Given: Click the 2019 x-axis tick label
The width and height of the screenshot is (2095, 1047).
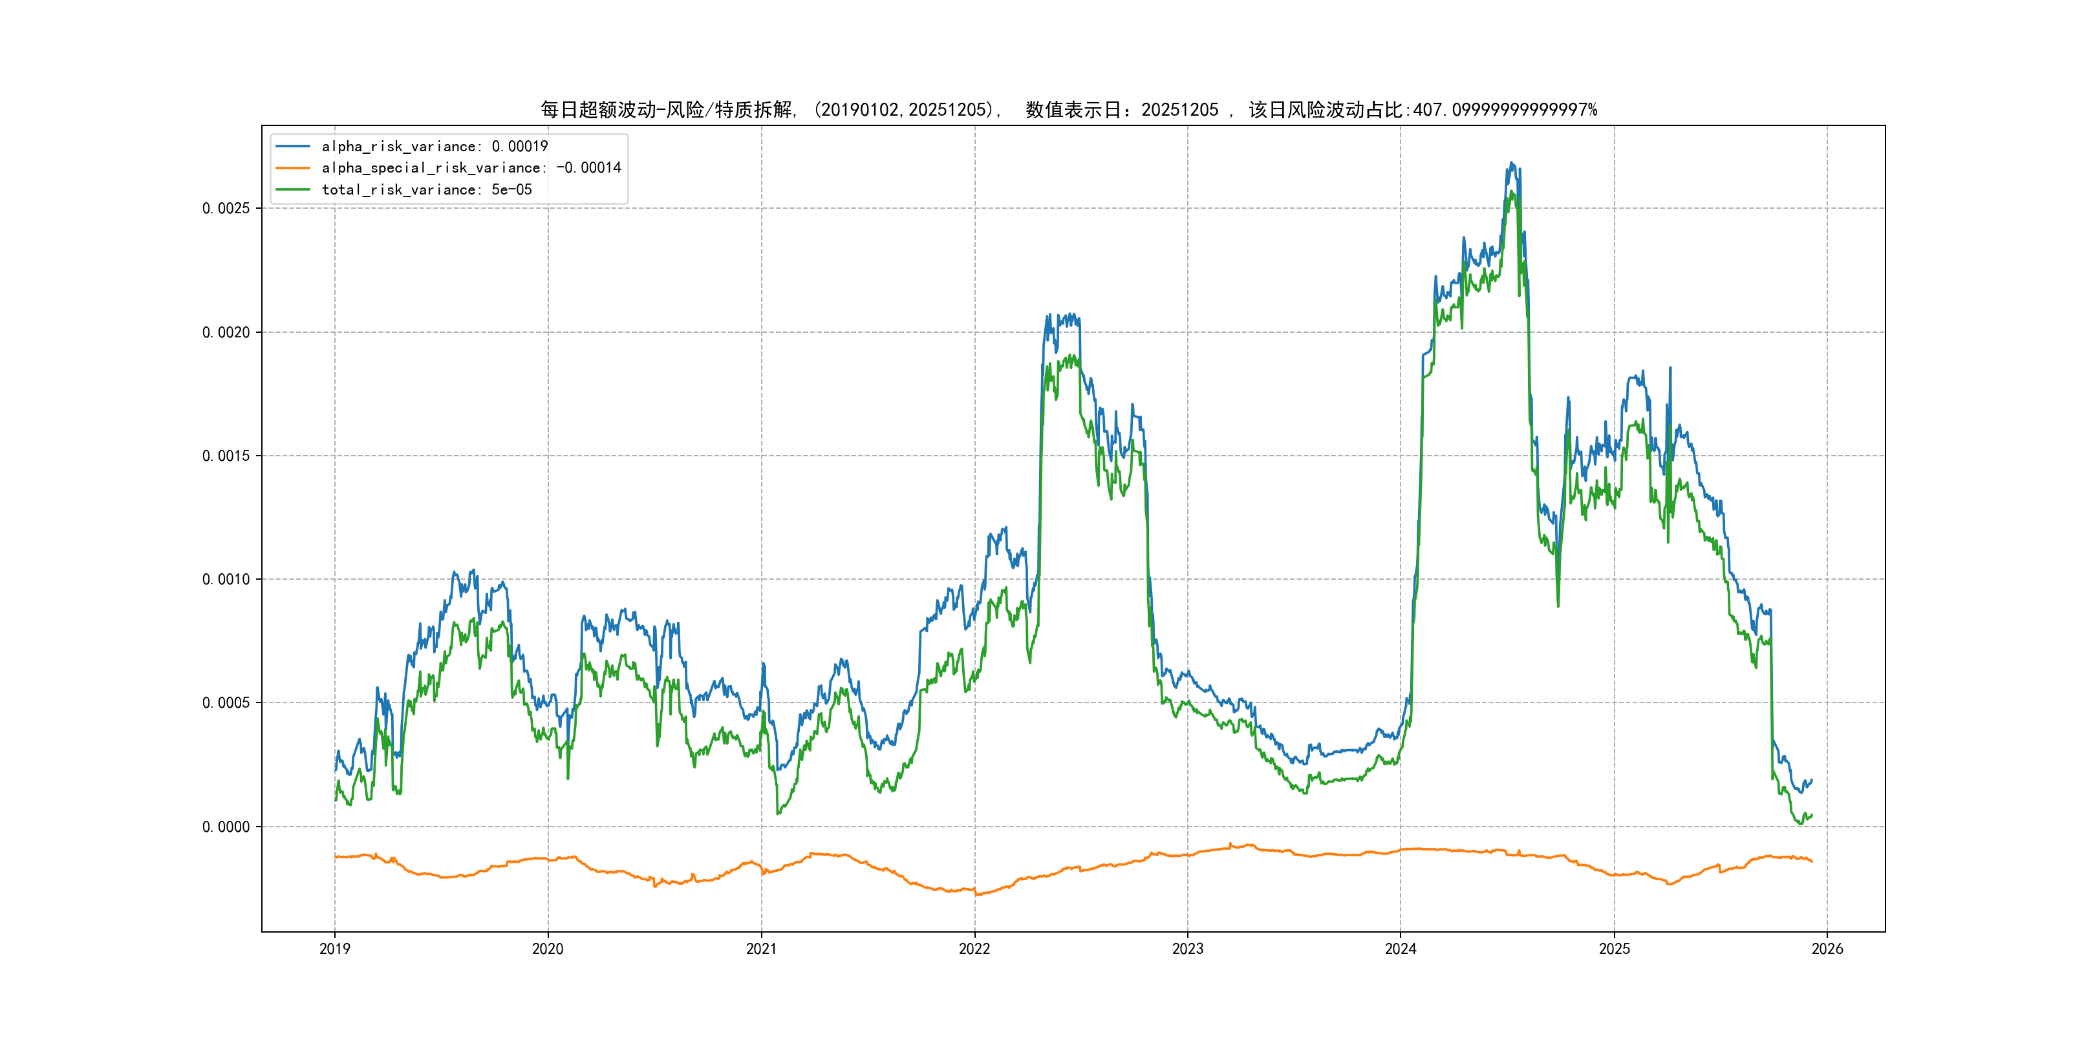Looking at the screenshot, I should click(334, 949).
